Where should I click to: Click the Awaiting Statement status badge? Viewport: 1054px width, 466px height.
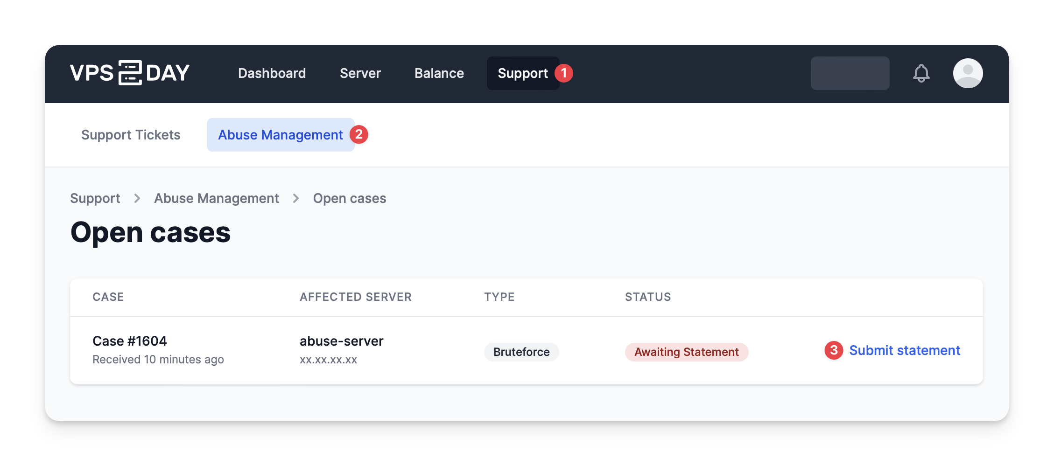tap(686, 352)
